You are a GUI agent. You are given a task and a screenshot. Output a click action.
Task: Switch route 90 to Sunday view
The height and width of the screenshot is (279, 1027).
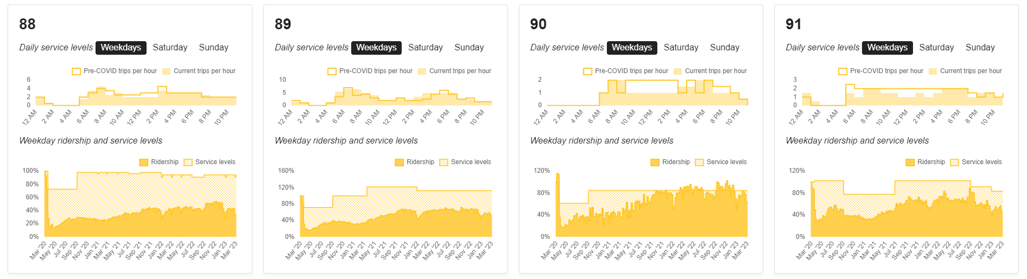tap(725, 48)
